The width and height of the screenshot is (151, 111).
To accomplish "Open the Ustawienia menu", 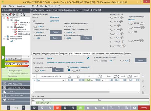I will pyautogui.click(x=21, y=6).
